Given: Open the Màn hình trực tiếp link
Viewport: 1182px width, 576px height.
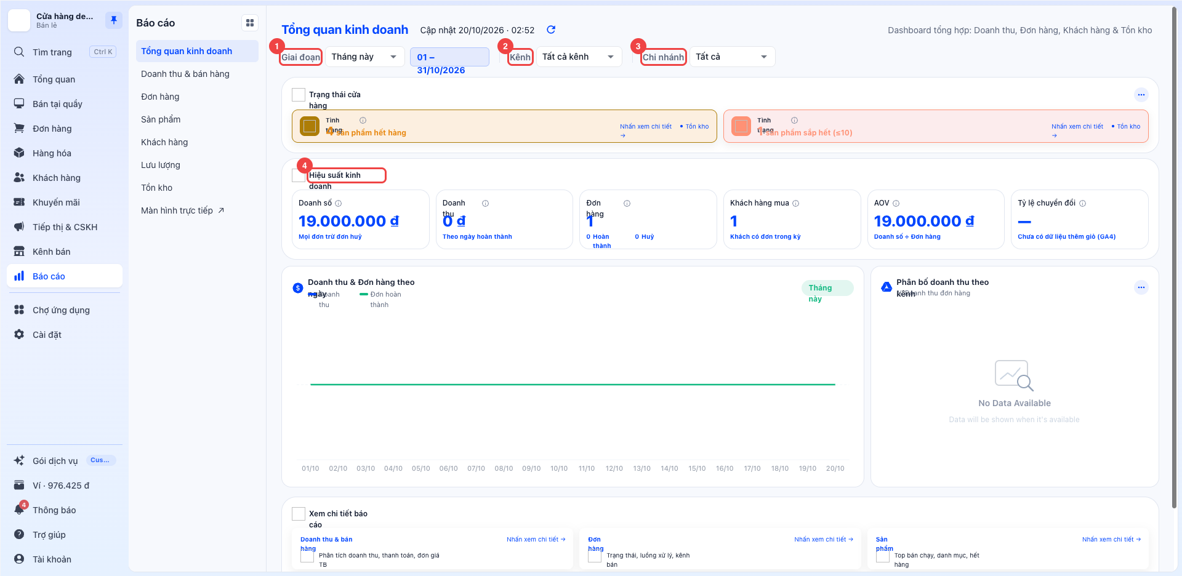Looking at the screenshot, I should [197, 210].
